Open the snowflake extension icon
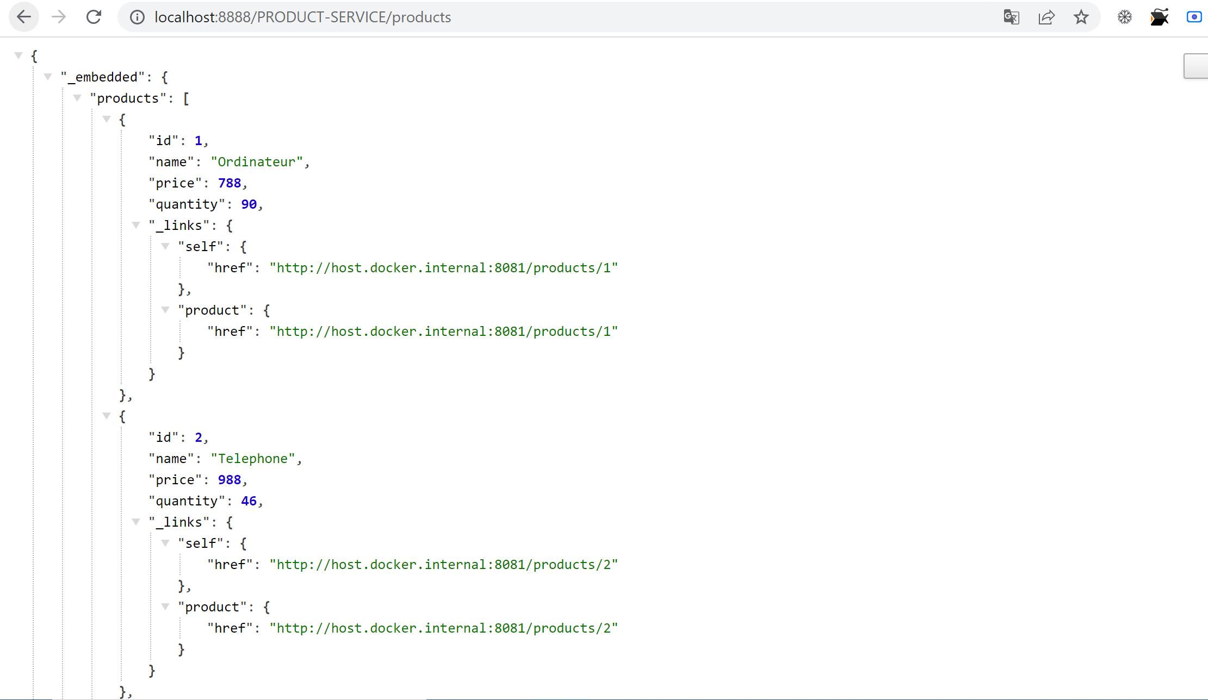Viewport: 1208px width, 700px height. point(1125,17)
